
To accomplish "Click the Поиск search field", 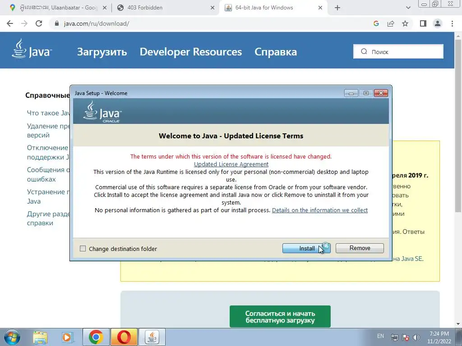I will pyautogui.click(x=398, y=51).
